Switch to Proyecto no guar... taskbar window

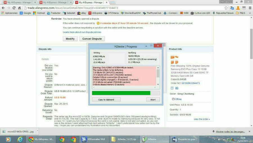[184, 139]
